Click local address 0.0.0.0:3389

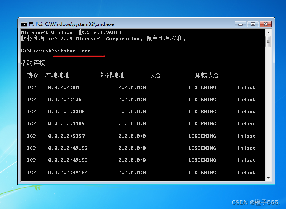click(66, 124)
